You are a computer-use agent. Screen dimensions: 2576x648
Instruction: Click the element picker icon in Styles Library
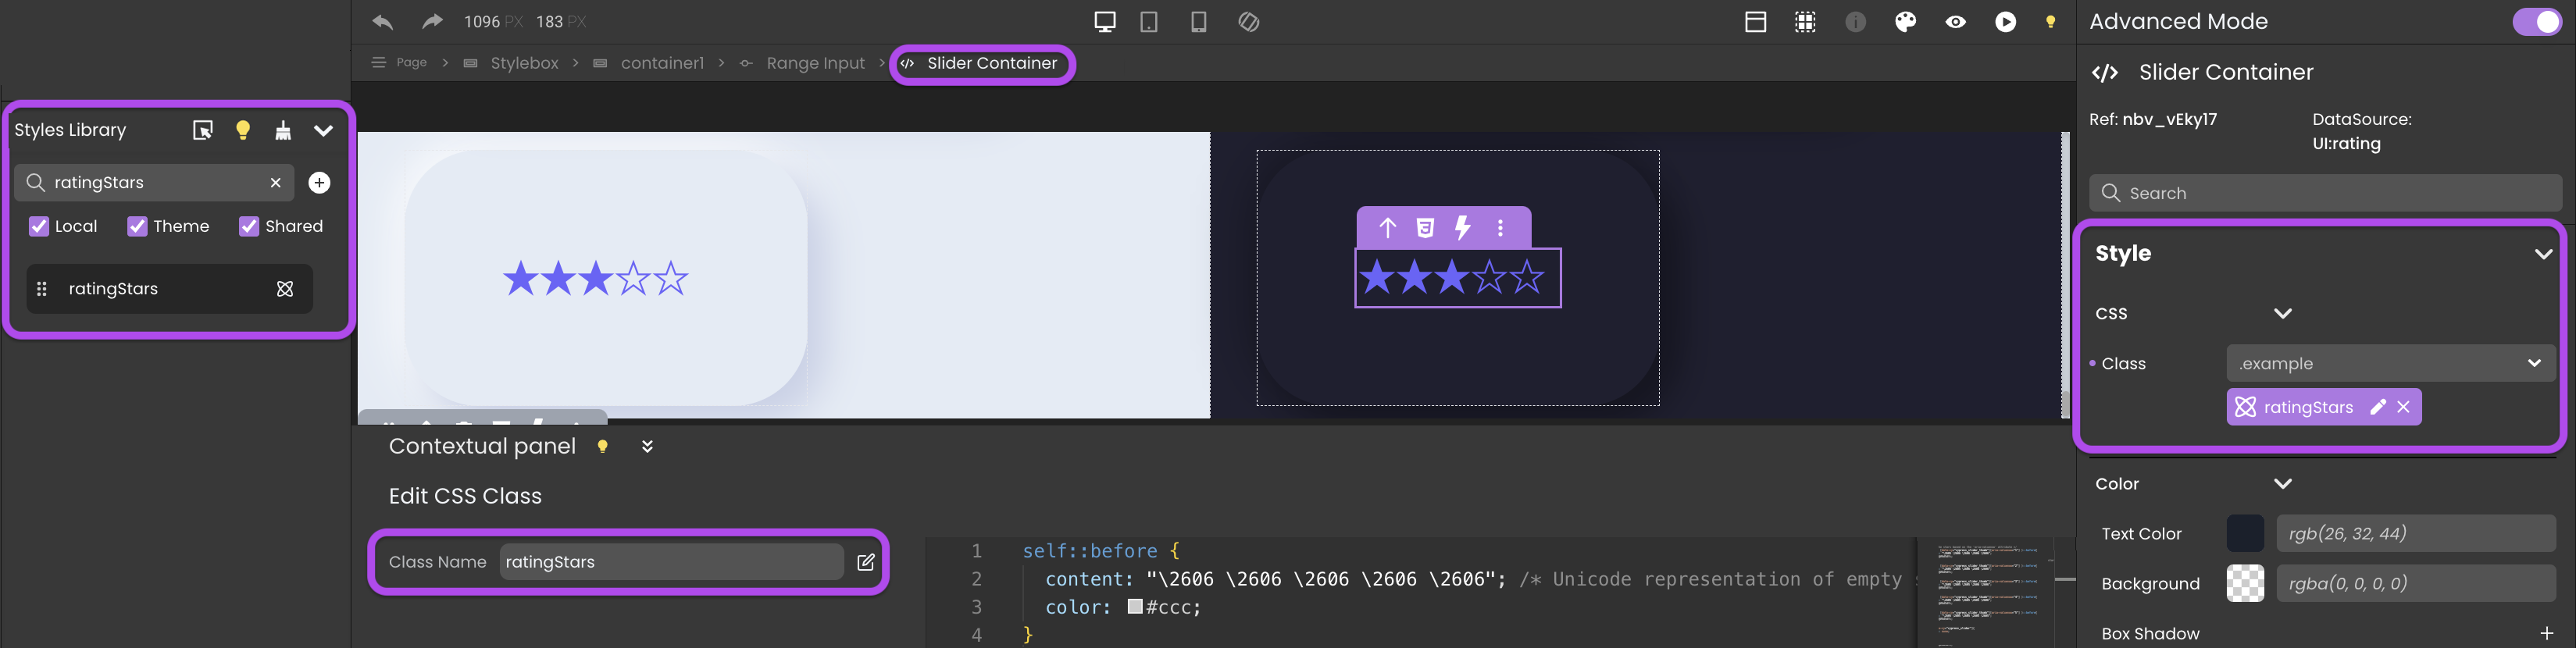point(203,130)
